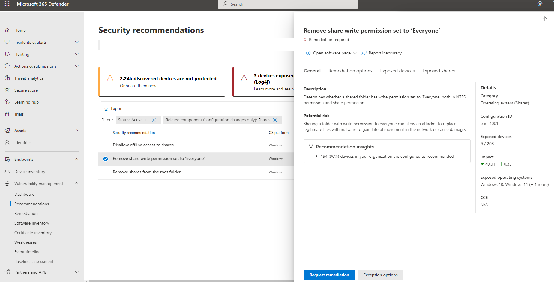Click the up arrow in details panel
Screen dimensions: 554x282
point(545,19)
